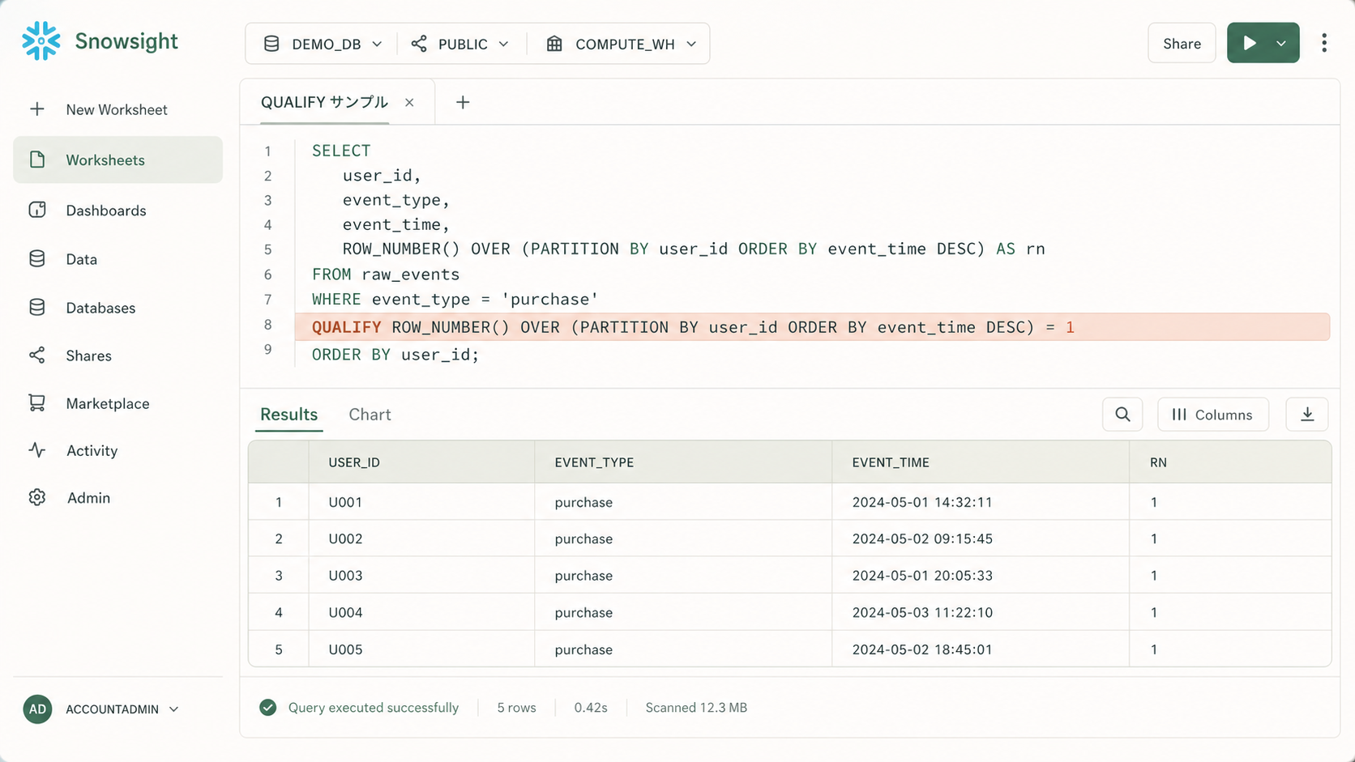This screenshot has height=762, width=1355.
Task: Open the ACCOUNTADMIN role dropdown
Action: (x=122, y=709)
